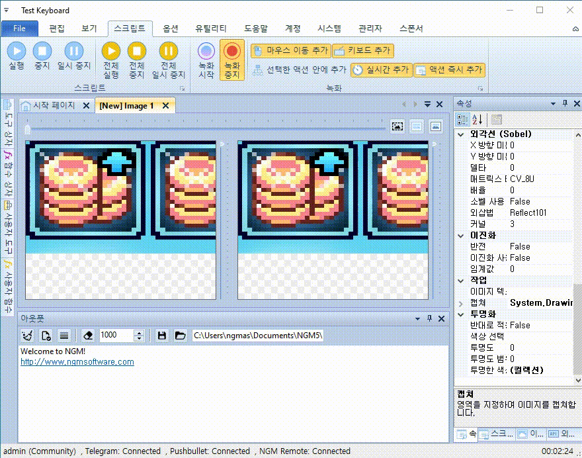Open the File menu
This screenshot has width=582, height=458.
point(19,28)
